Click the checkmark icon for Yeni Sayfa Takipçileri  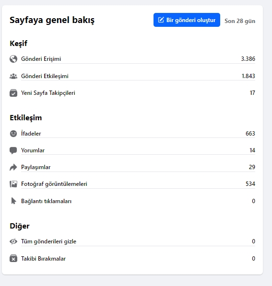pyautogui.click(x=13, y=93)
